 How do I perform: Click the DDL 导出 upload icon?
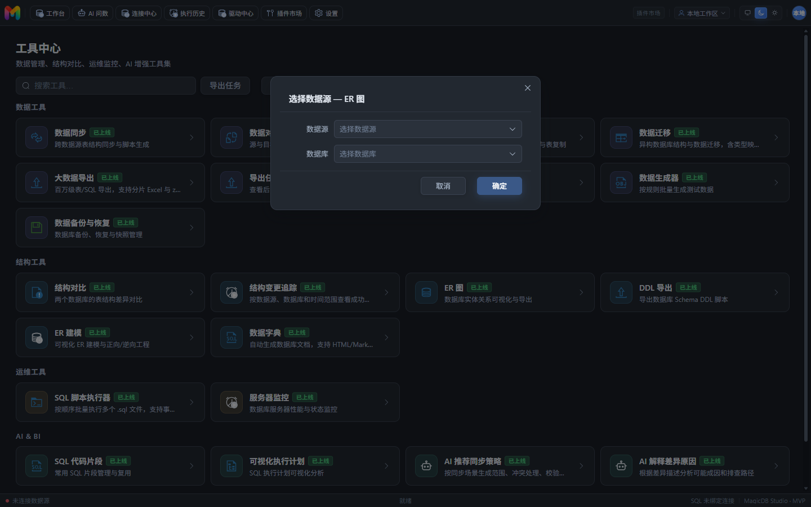(x=621, y=292)
